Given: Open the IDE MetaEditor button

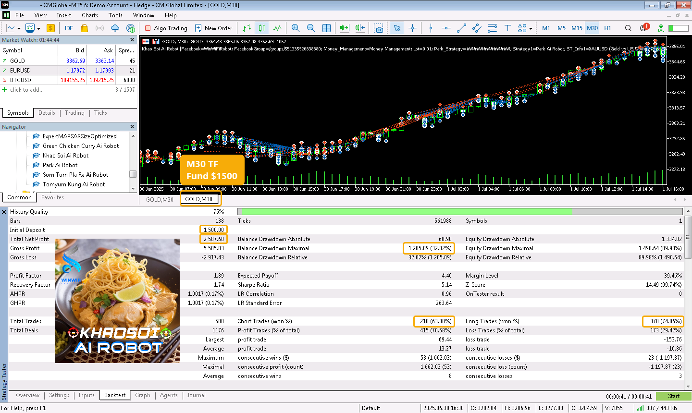Looking at the screenshot, I should coord(69,28).
